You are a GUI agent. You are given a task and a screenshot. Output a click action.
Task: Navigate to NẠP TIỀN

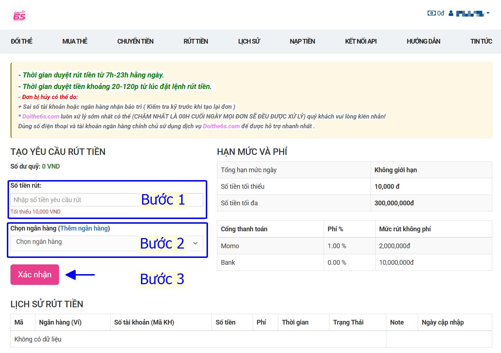(x=302, y=41)
